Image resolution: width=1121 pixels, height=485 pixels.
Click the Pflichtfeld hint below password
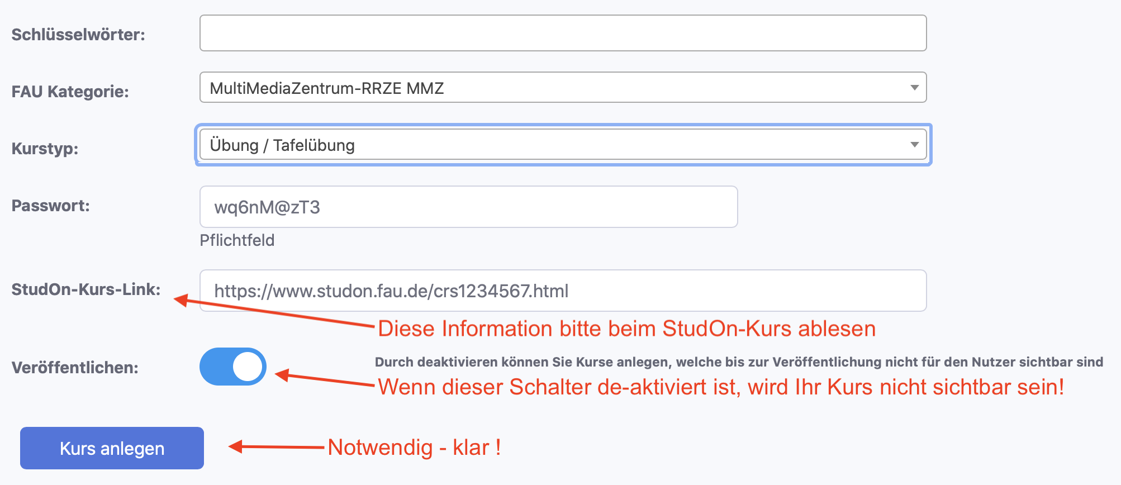point(237,240)
